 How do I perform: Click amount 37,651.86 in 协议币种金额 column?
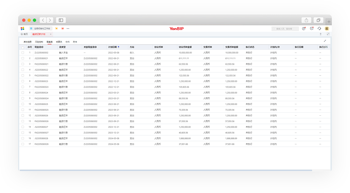coord(183,144)
